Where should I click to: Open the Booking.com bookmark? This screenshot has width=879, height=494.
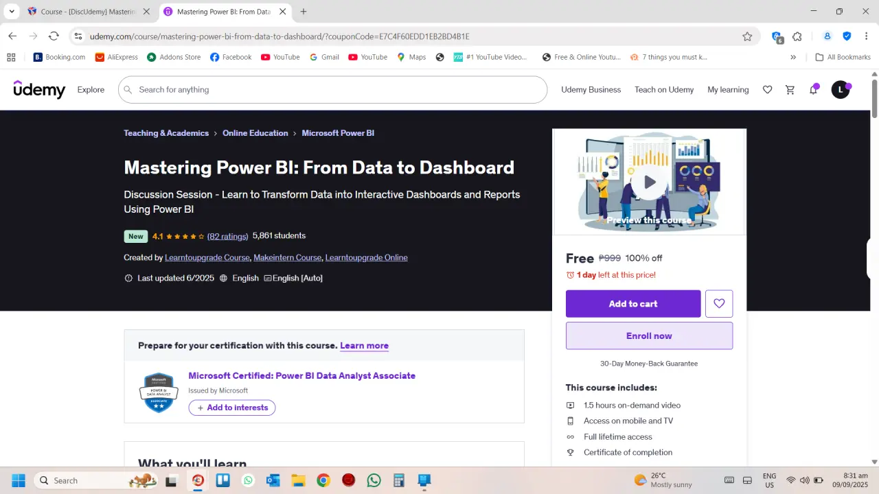pos(60,57)
